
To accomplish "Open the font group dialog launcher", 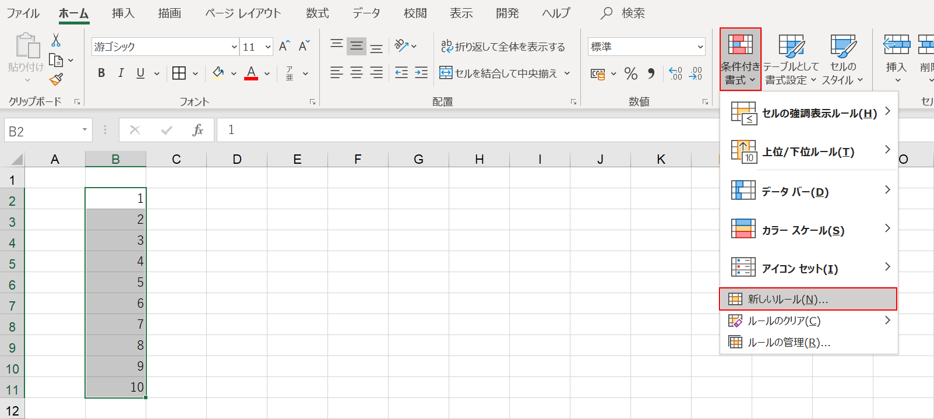I will pyautogui.click(x=312, y=102).
